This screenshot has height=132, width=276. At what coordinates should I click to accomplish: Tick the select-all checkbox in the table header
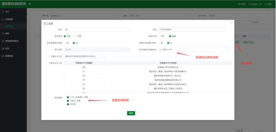pos(36,36)
